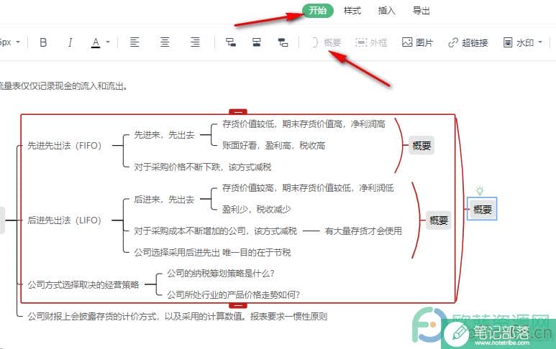Select the 后进来，先出去 node
Screen dimensions: 556x349
[164, 200]
